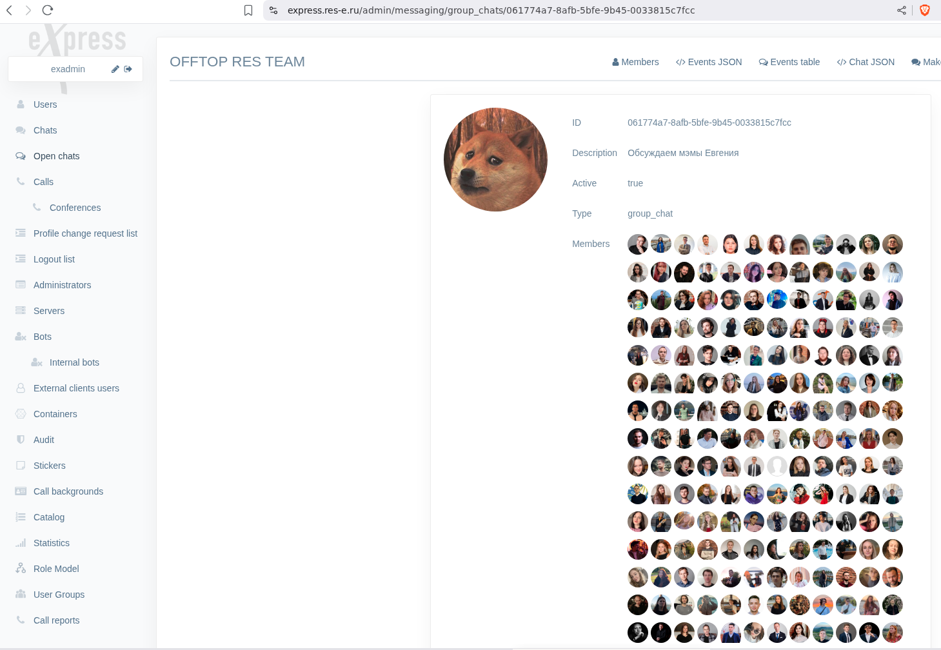941x650 pixels.
Task: Go to Users in sidebar
Action: (45, 104)
